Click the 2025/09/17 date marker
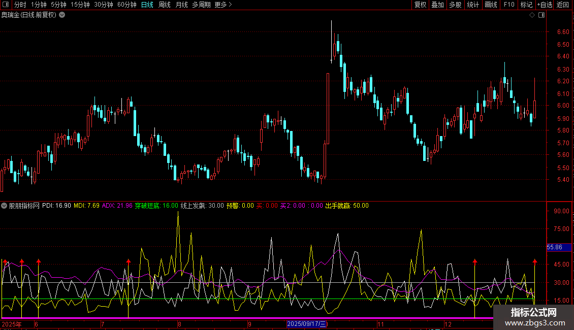The width and height of the screenshot is (574, 330). tap(307, 324)
